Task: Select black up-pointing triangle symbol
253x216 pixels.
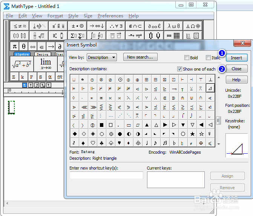Action: click(147, 125)
